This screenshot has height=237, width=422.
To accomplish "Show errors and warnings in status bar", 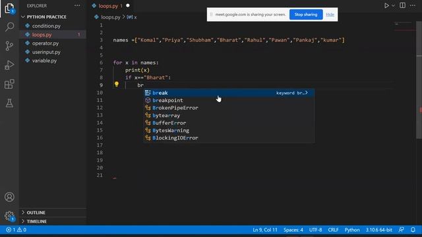I will pos(16,230).
